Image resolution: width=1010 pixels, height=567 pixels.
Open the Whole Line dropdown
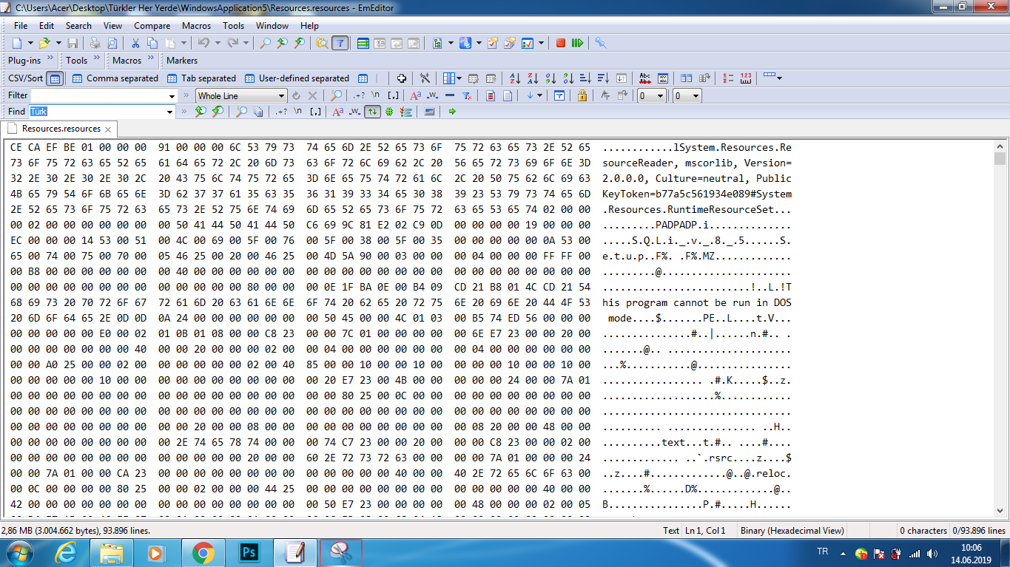pyautogui.click(x=281, y=95)
